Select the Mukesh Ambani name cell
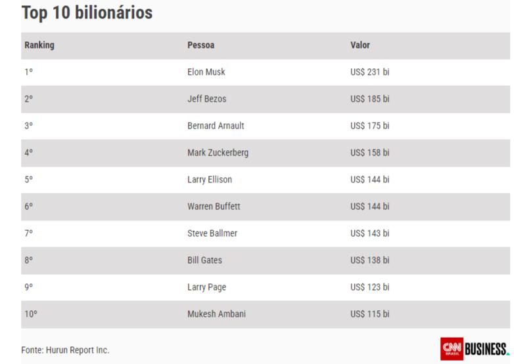 click(x=216, y=314)
